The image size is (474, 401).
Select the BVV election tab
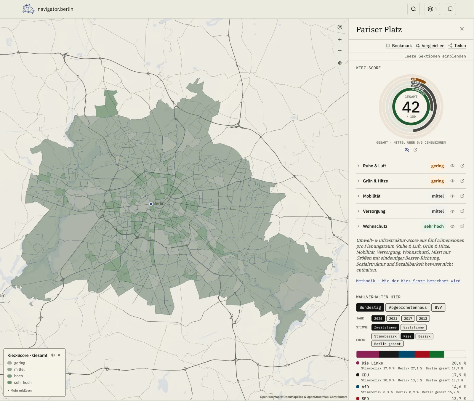pyautogui.click(x=438, y=307)
